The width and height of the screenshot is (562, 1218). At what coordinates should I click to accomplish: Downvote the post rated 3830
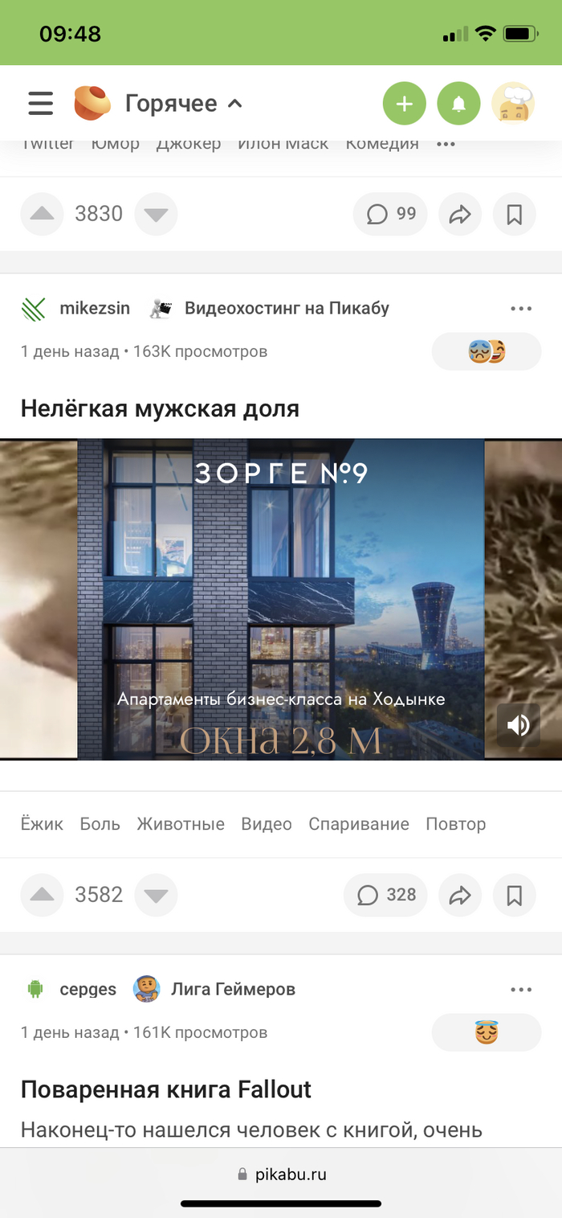point(156,214)
